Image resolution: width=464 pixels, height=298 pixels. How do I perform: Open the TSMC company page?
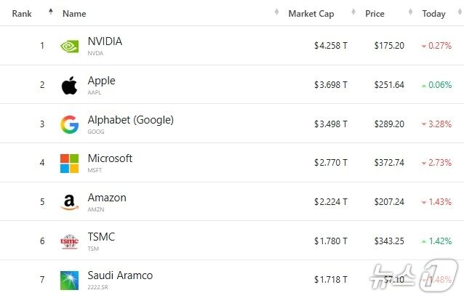tap(101, 237)
